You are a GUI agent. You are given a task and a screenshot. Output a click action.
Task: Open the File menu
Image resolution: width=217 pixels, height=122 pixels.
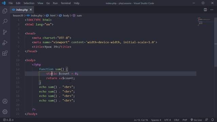point(11,3)
